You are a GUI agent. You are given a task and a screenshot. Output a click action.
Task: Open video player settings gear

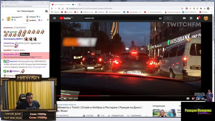coord(193,98)
